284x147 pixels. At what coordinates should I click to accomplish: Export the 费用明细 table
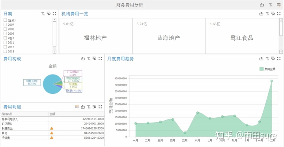(83, 107)
